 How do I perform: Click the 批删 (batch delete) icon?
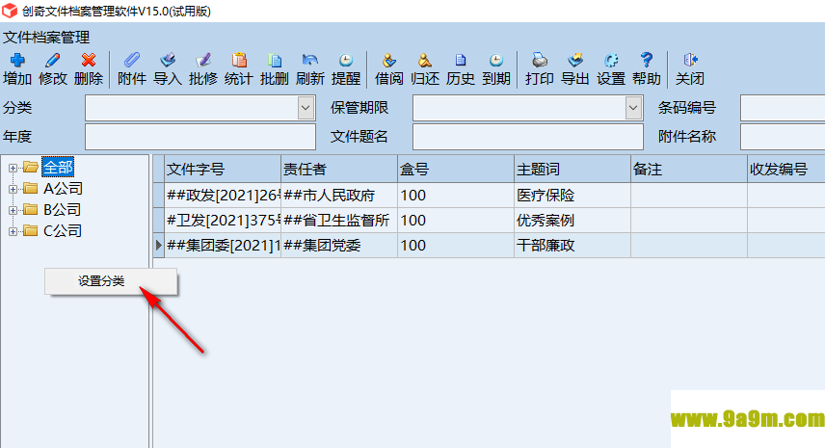pos(275,61)
